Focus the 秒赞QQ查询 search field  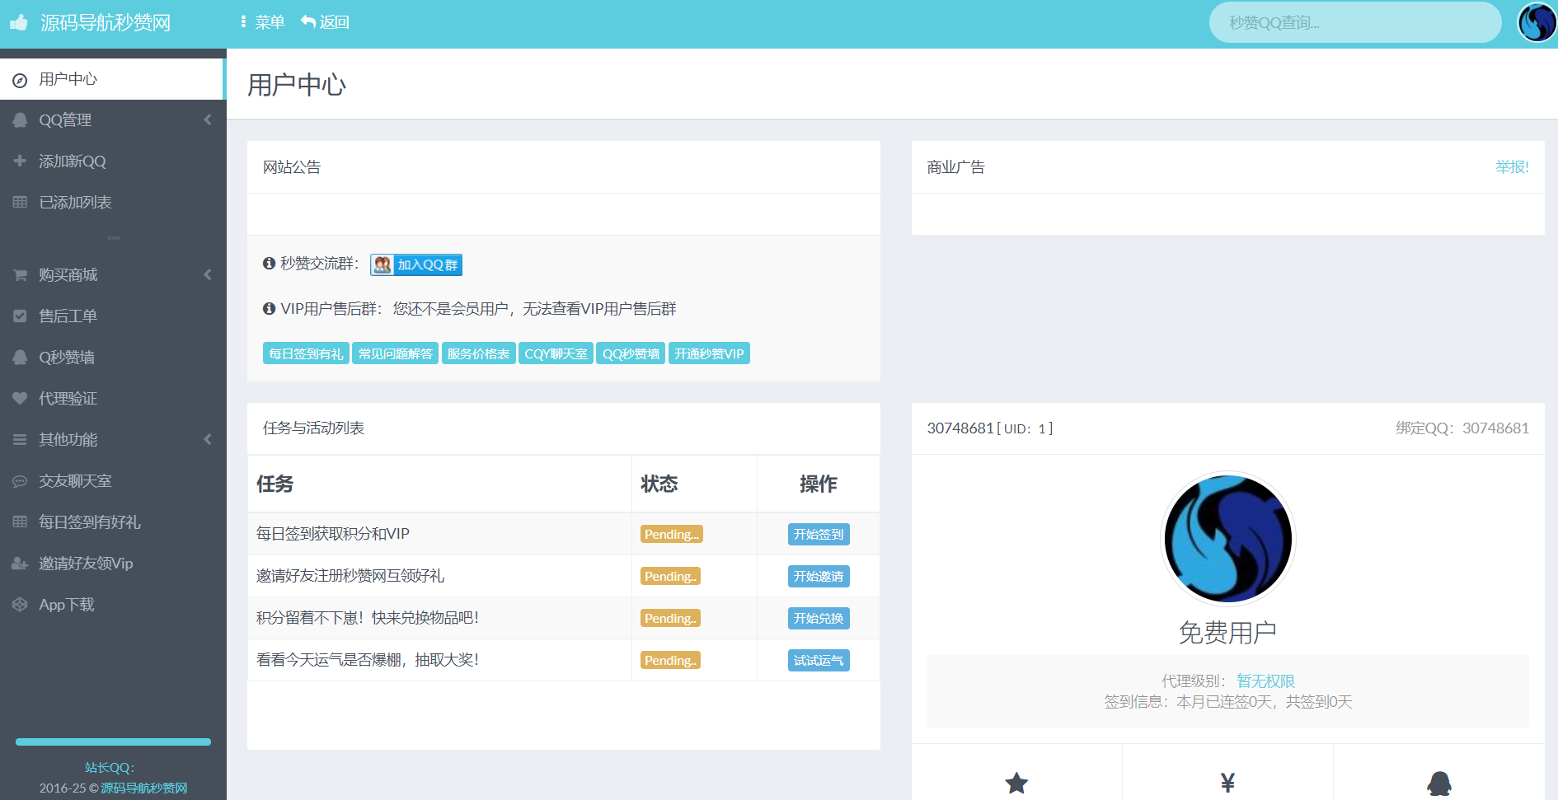pos(1354,23)
